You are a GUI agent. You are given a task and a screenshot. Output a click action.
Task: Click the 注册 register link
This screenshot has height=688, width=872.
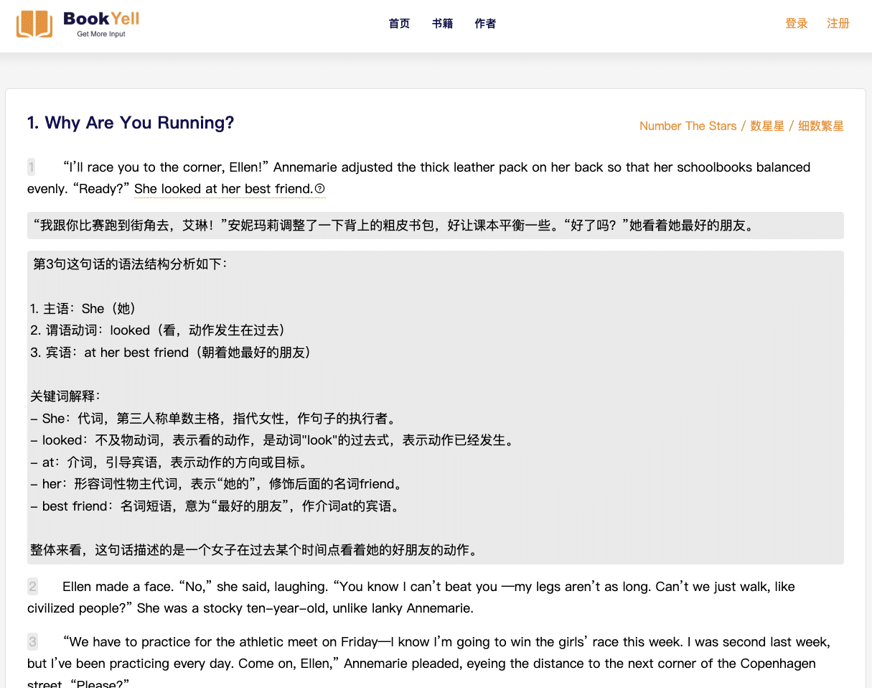point(838,23)
